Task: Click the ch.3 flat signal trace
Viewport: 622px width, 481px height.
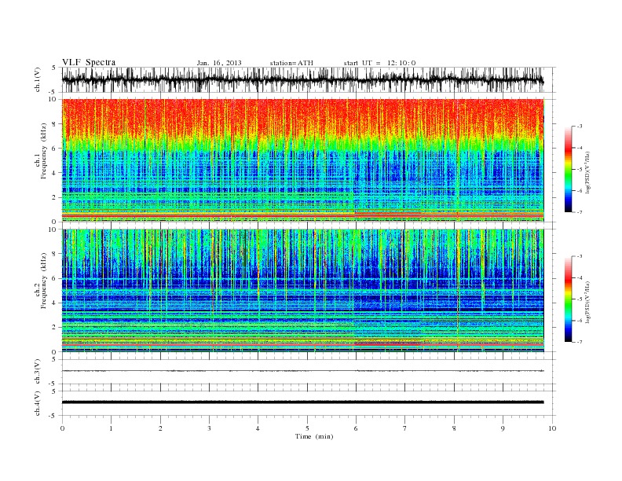Action: pyautogui.click(x=302, y=371)
